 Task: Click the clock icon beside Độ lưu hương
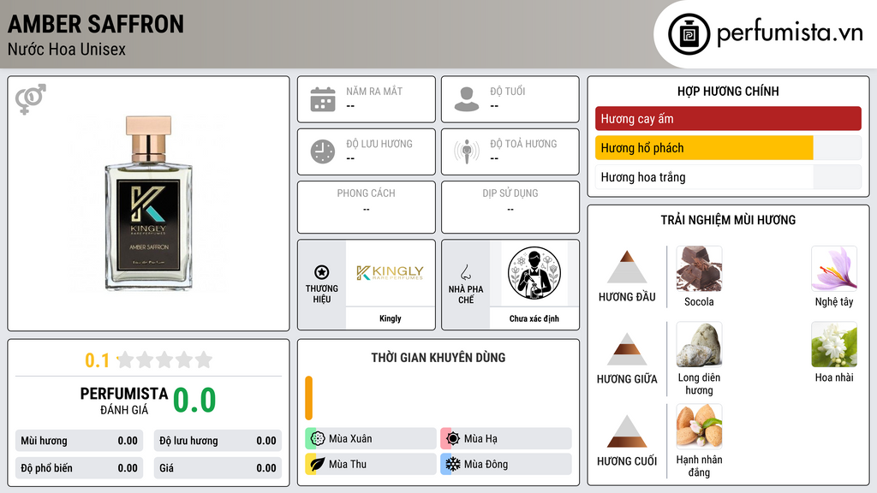coord(323,151)
